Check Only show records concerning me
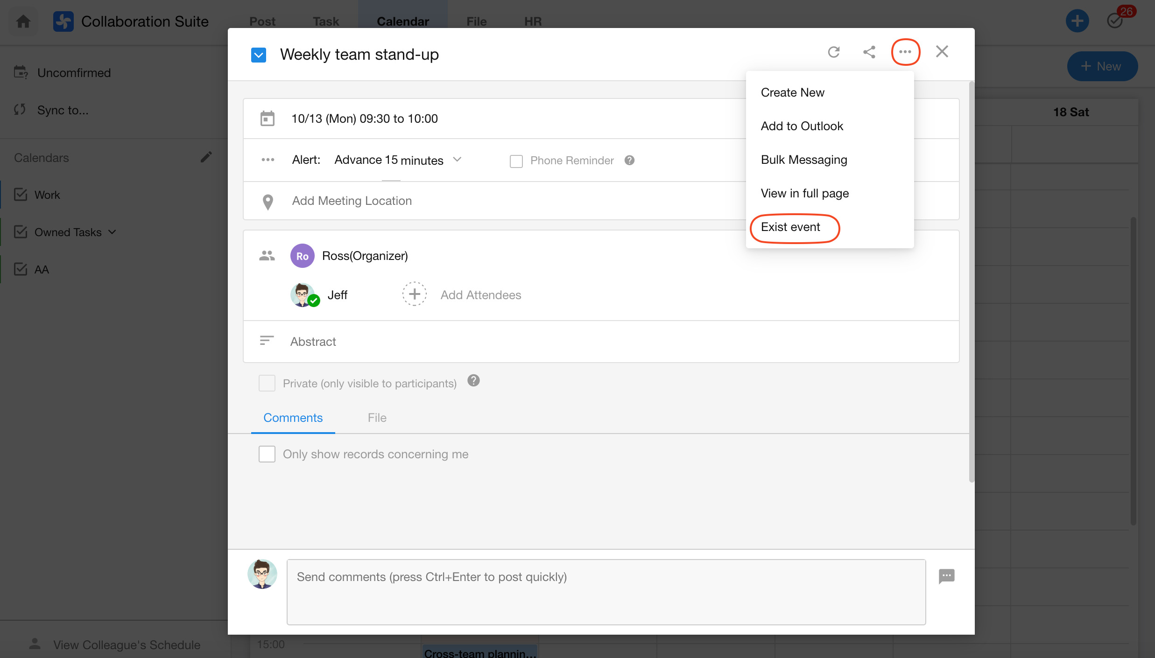The image size is (1155, 658). click(x=267, y=454)
